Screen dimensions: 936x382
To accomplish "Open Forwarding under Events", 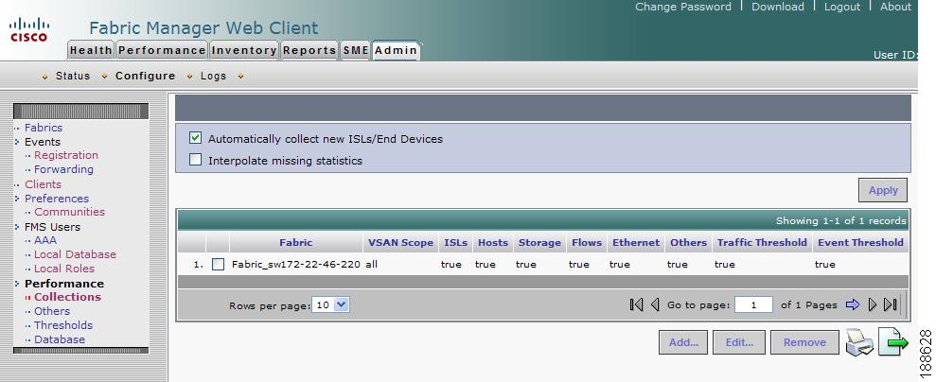I will (x=63, y=169).
